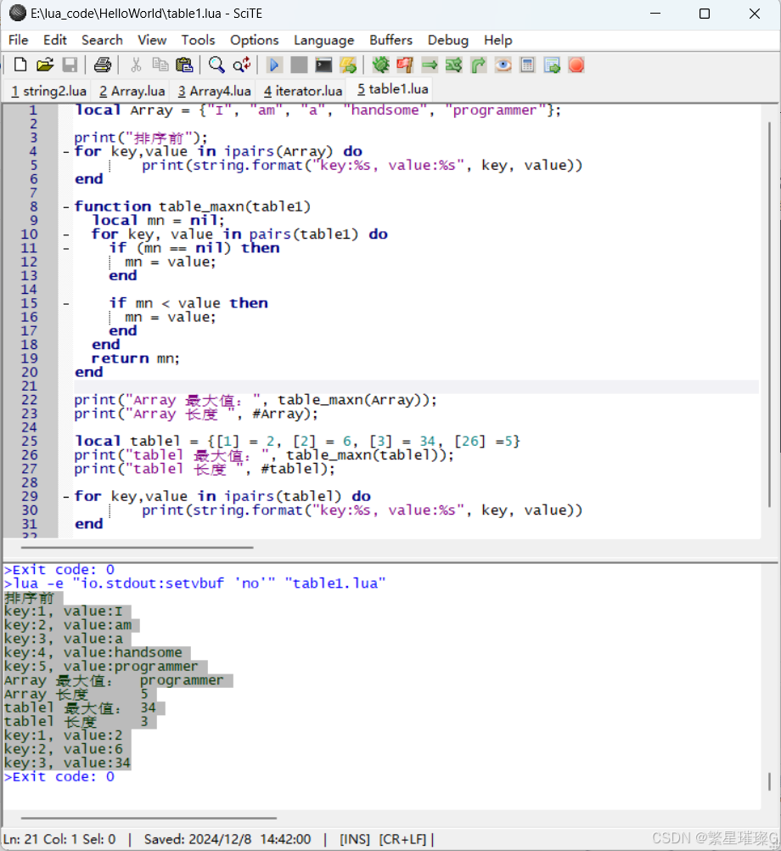Switch to the Array.lua tab
The height and width of the screenshot is (851, 781).
pyautogui.click(x=132, y=91)
